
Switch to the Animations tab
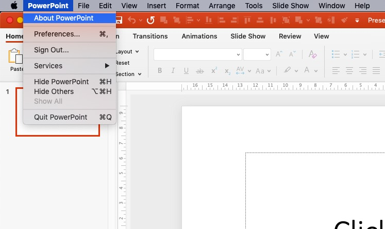[x=199, y=36]
